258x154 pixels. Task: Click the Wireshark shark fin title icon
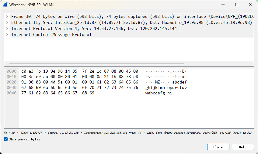click(5, 5)
